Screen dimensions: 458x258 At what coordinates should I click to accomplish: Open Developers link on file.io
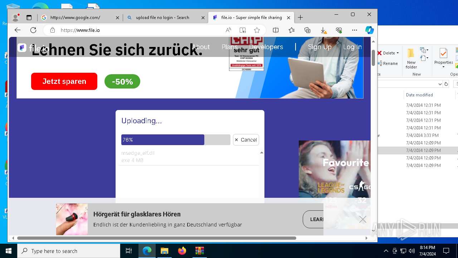tap(266, 47)
